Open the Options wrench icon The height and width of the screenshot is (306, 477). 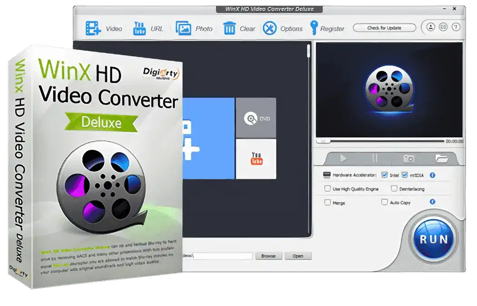point(269,28)
